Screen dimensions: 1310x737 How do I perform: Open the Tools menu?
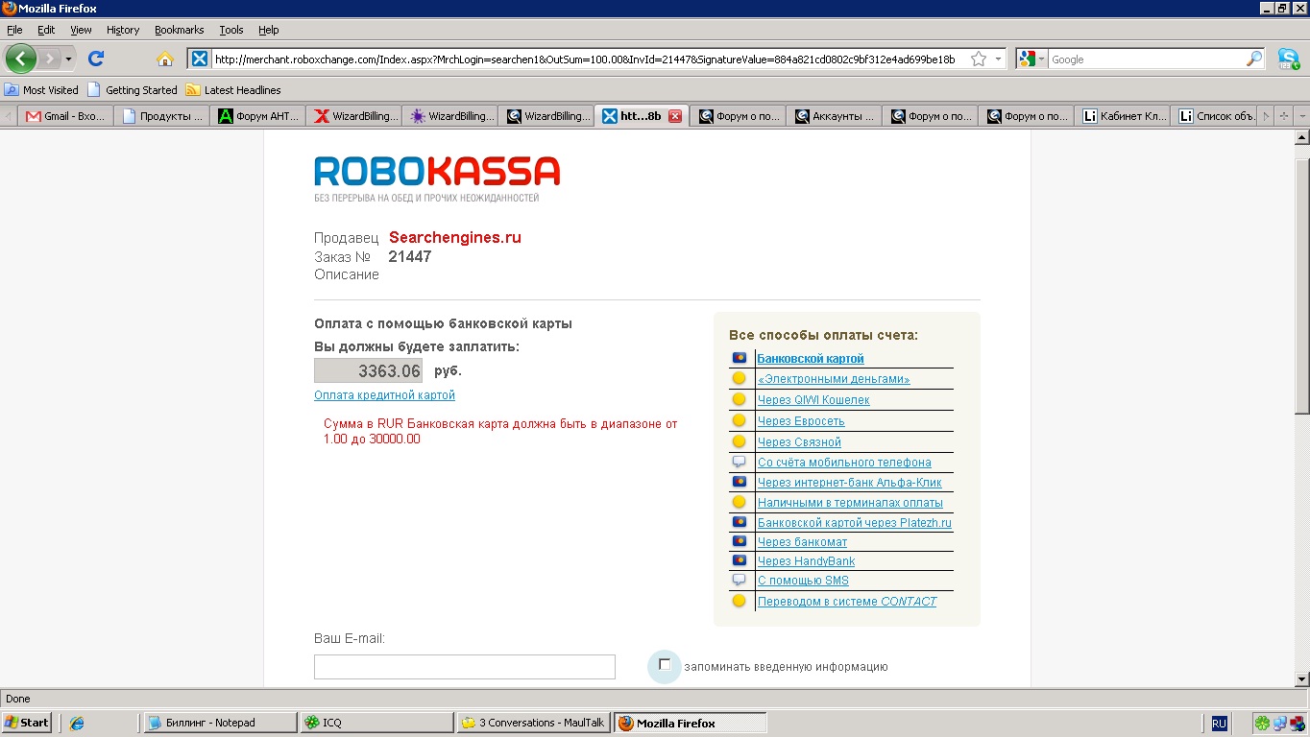click(x=231, y=30)
